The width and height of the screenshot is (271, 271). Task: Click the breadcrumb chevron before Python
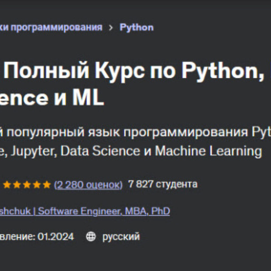click(x=111, y=28)
